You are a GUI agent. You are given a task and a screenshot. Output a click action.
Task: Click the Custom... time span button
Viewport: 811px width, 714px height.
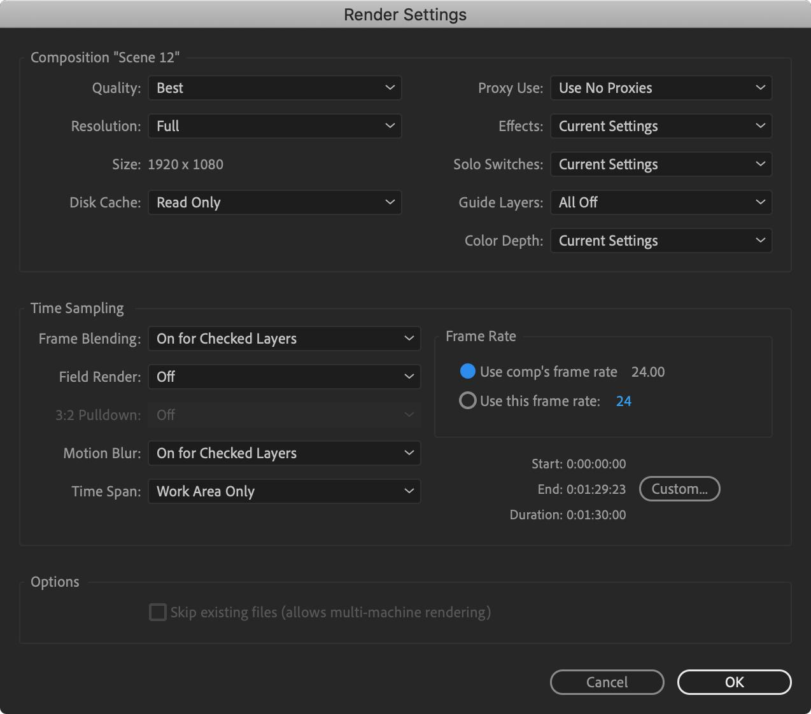(x=679, y=489)
